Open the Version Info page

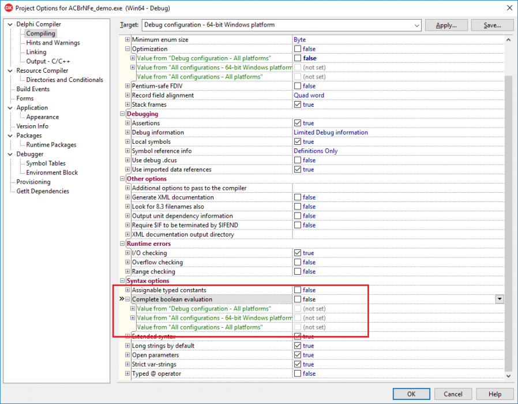(32, 126)
